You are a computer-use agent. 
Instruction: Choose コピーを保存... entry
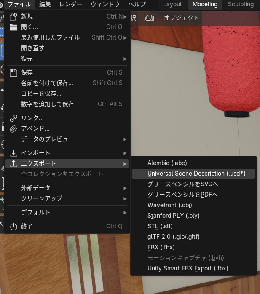click(67, 94)
